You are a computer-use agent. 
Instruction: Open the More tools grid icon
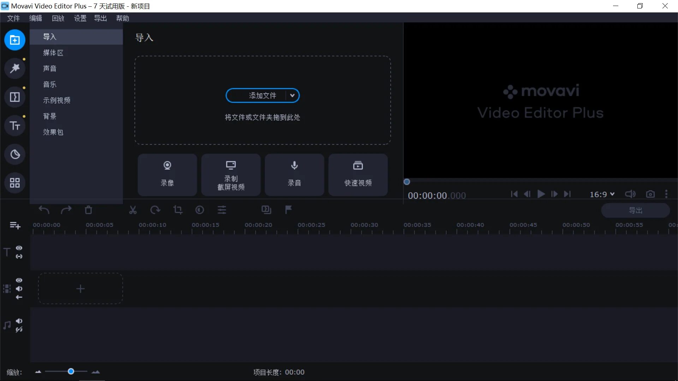pos(14,183)
